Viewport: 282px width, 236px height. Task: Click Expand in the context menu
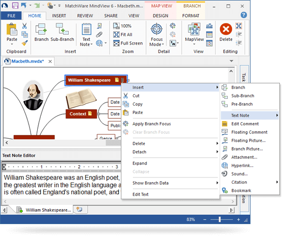[170, 163]
